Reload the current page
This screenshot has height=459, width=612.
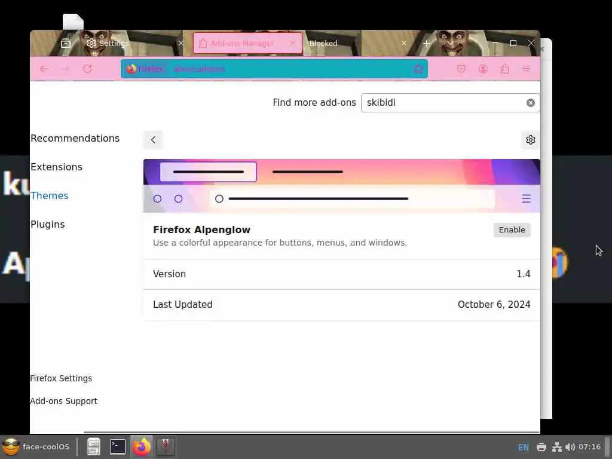(x=87, y=69)
